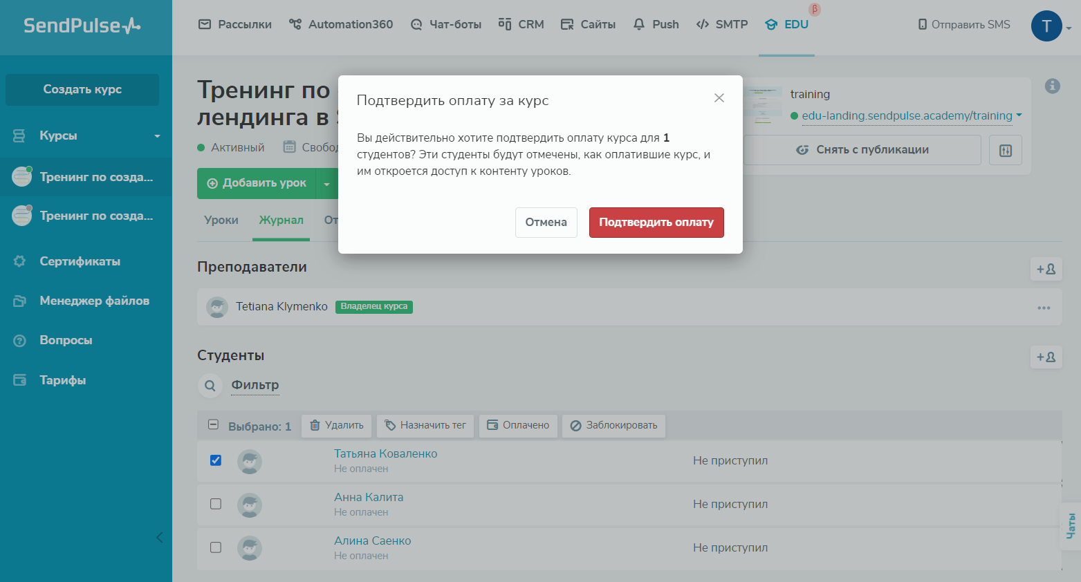
Task: Expand the Курсы sidebar dropdown
Action: tap(157, 136)
